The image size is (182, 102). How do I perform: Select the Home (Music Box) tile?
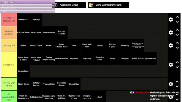[61, 45]
